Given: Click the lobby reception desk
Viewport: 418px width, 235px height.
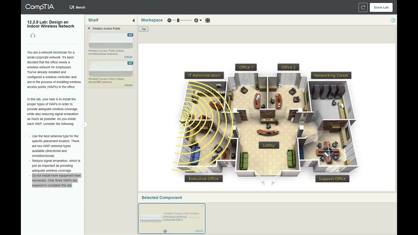Looking at the screenshot, I should click(268, 132).
